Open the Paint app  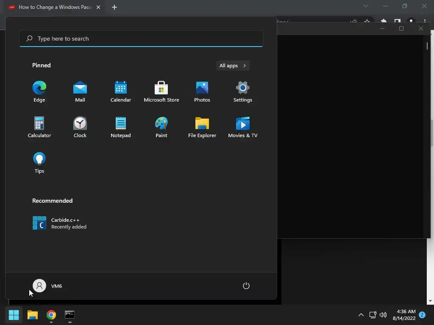click(161, 127)
